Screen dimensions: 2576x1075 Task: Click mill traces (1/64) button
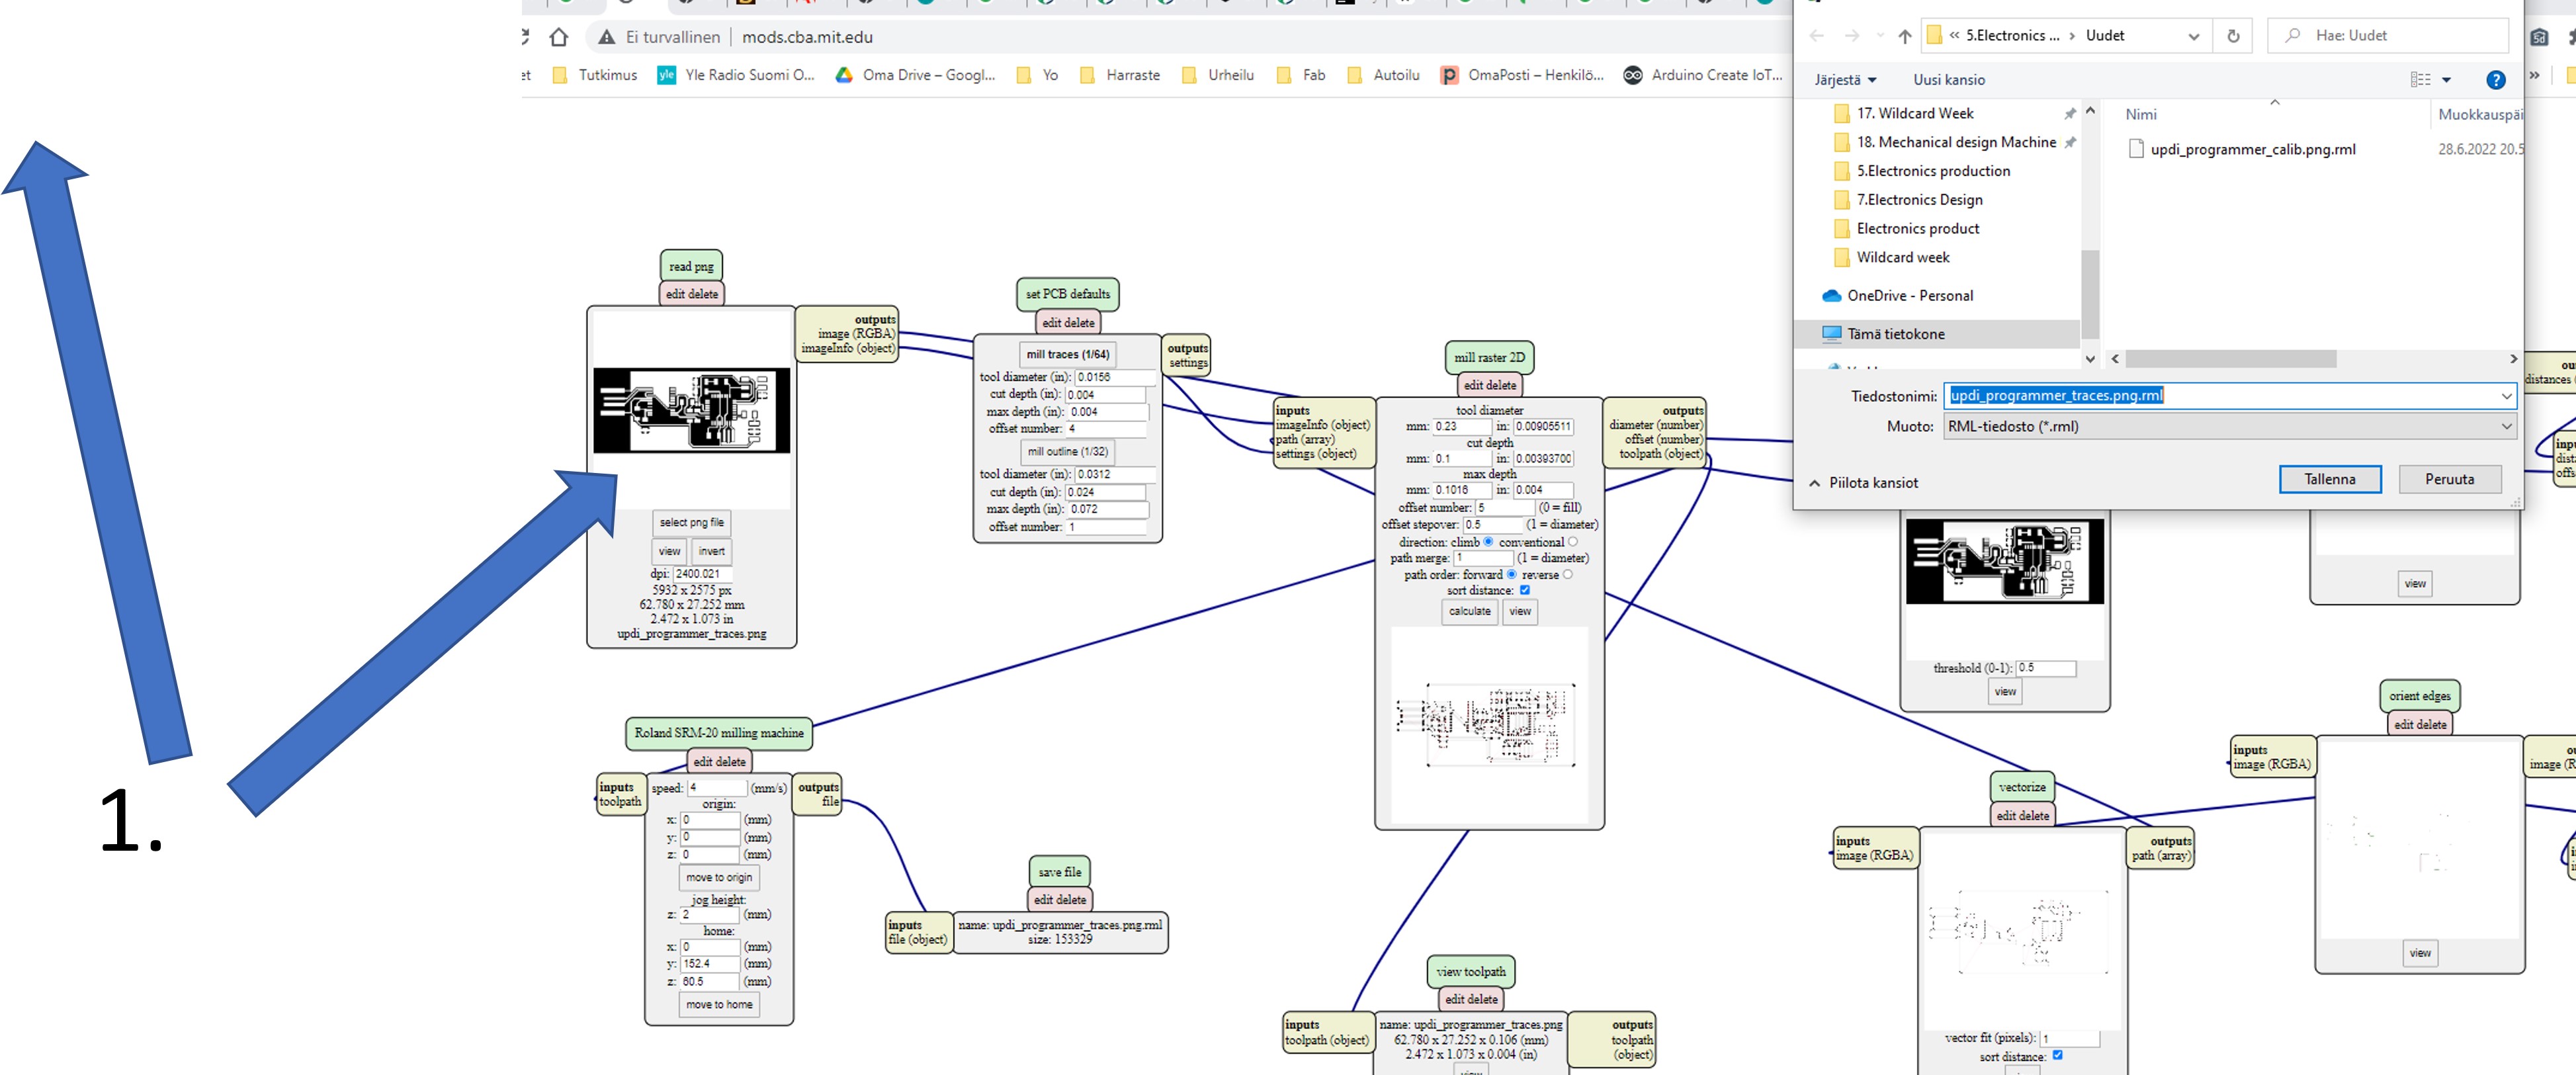coord(1067,354)
